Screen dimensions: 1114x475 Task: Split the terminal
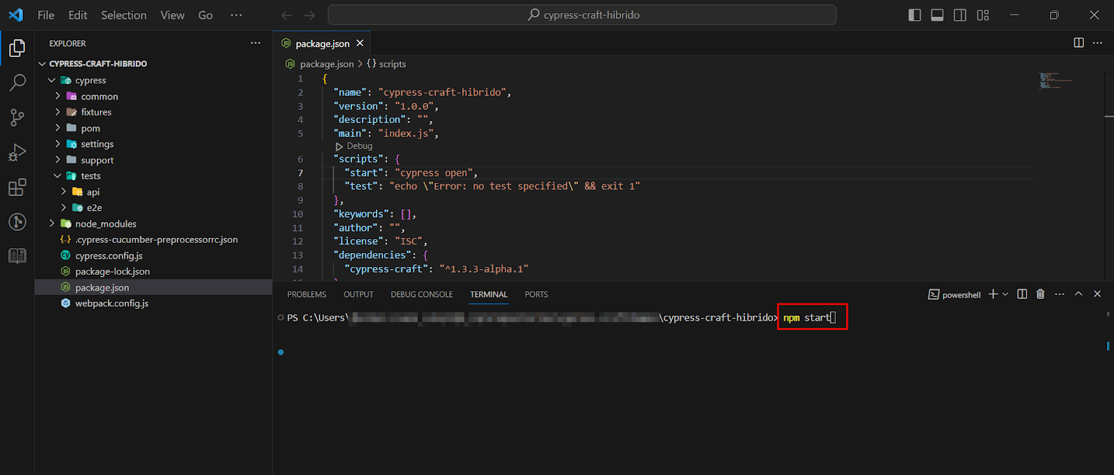(1022, 294)
